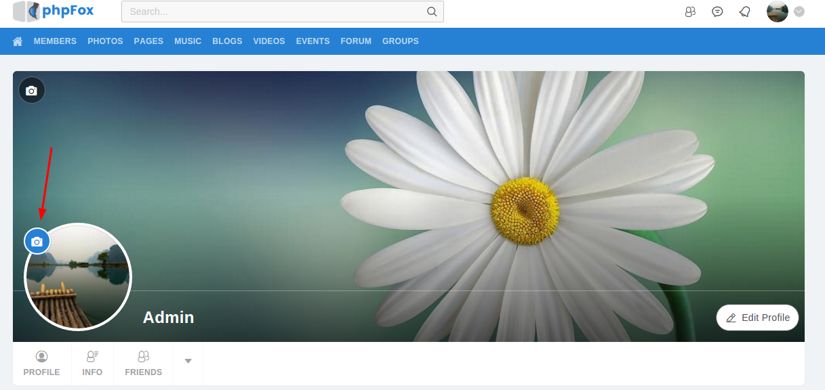
Task: Click the Edit Profile button
Action: [757, 318]
